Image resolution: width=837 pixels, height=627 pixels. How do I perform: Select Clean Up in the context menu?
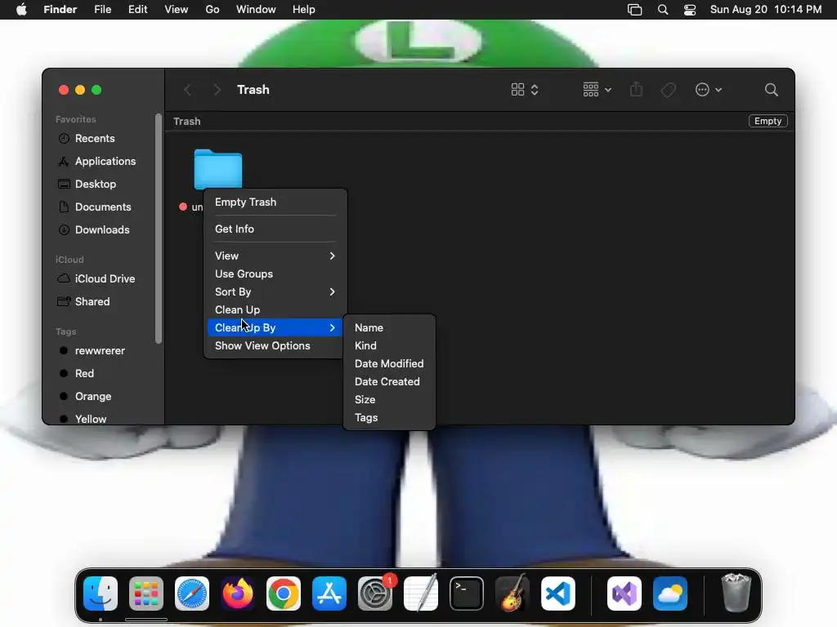pos(275,309)
